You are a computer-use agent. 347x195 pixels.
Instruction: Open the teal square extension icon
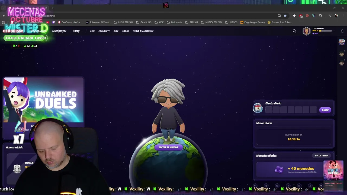314,16
